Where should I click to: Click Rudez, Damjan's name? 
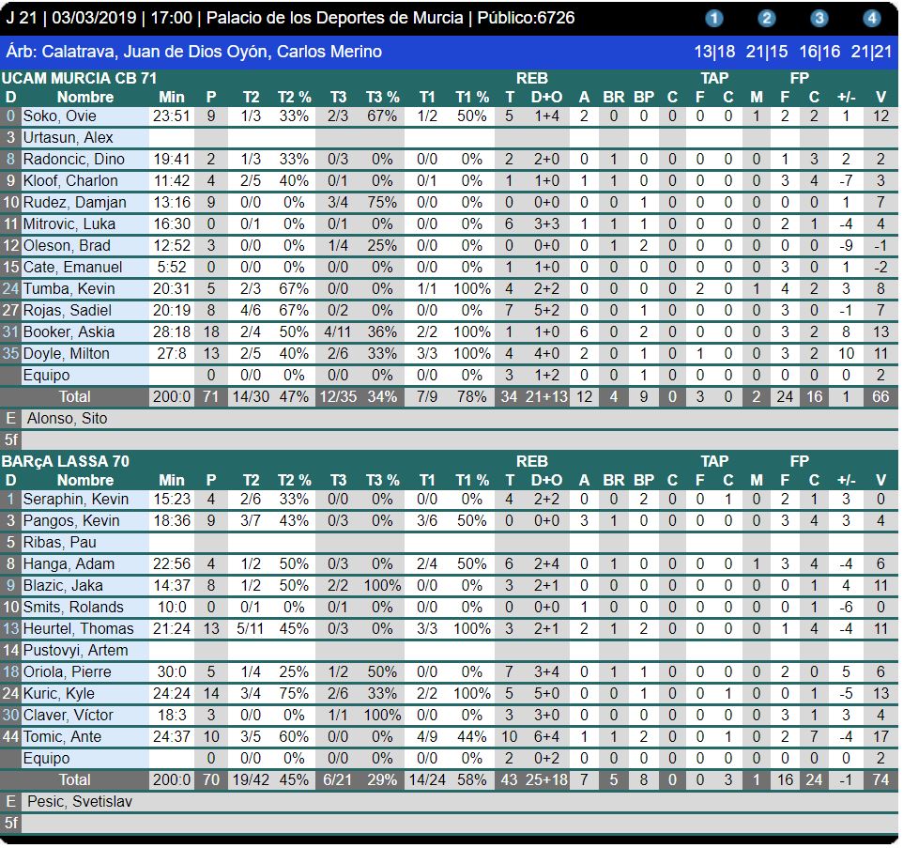pos(70,202)
